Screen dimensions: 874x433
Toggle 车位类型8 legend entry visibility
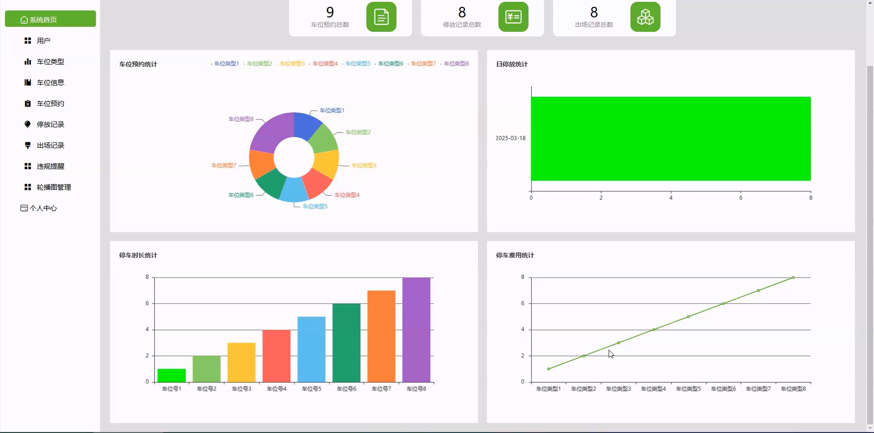[x=456, y=63]
